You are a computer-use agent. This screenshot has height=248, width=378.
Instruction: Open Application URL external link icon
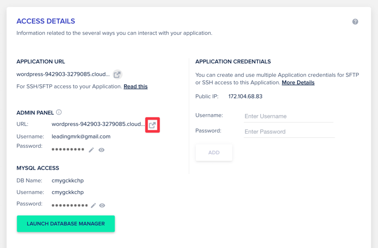[117, 75]
